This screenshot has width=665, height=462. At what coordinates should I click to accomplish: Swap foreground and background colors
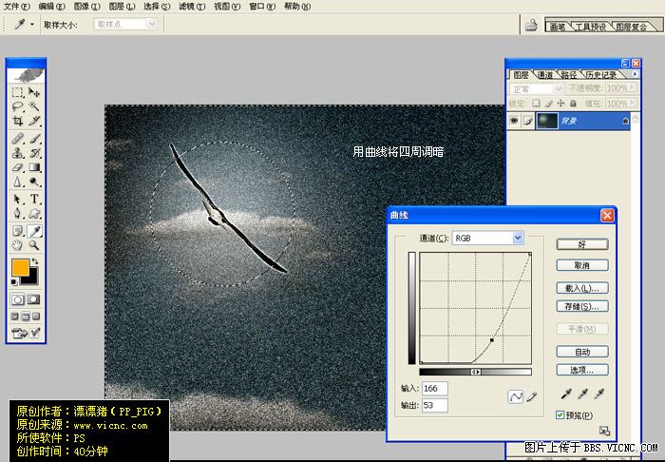[35, 261]
